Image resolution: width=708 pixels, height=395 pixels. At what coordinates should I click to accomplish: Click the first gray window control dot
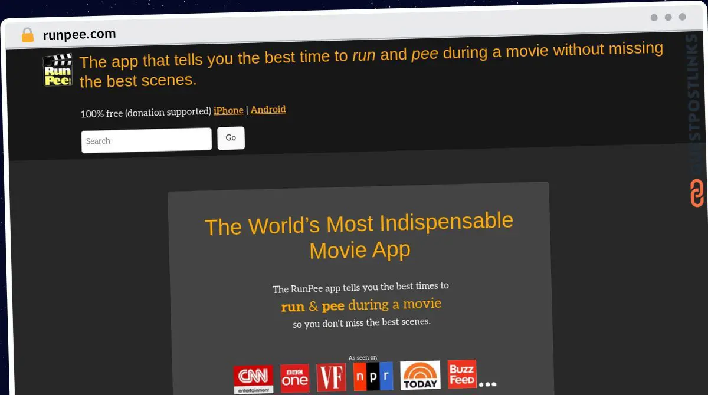coord(654,17)
